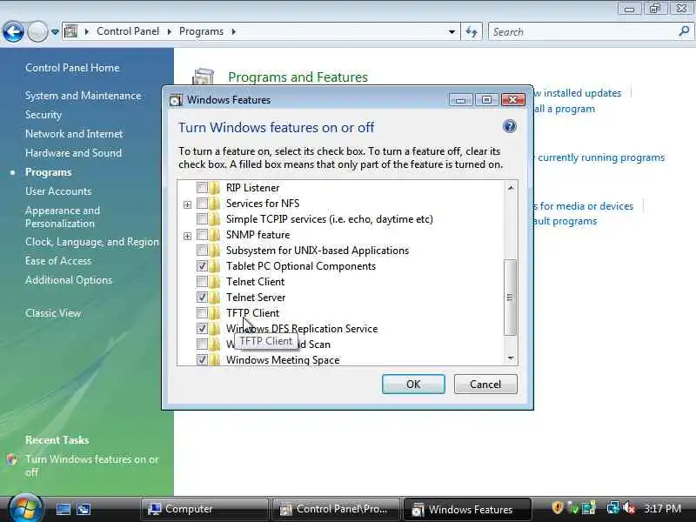Image resolution: width=696 pixels, height=522 pixels.
Task: Check Subsystem for UNIX-based Applications checkbox
Action: [x=202, y=251]
